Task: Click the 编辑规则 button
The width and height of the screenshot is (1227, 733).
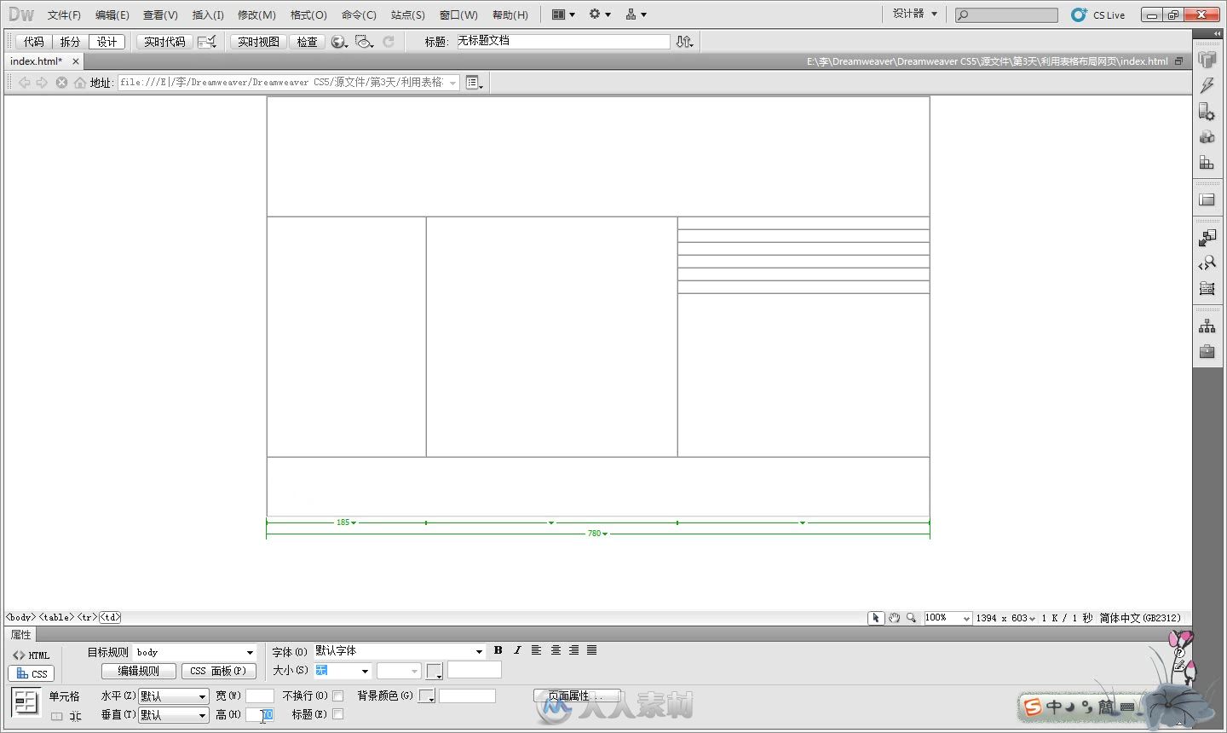Action: [x=138, y=672]
